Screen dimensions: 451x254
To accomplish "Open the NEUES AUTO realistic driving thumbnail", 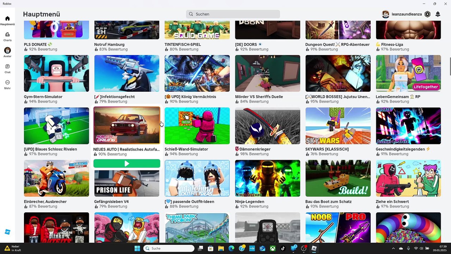I will coord(127,126).
